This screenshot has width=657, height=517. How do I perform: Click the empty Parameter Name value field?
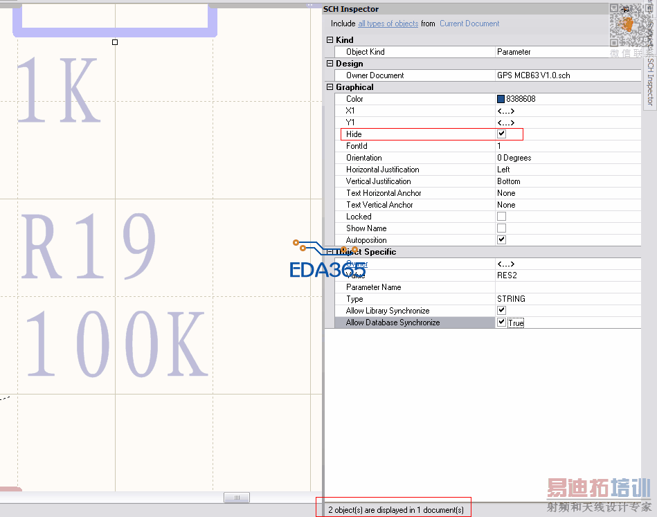tap(568, 287)
